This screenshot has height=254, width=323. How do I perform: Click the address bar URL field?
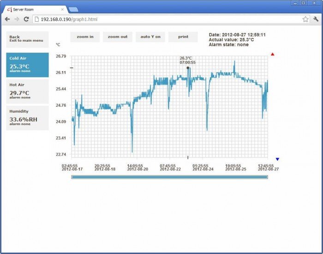[x=166, y=19]
